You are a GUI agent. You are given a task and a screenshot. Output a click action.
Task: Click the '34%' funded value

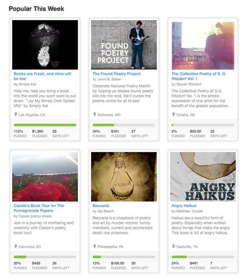(x=96, y=131)
